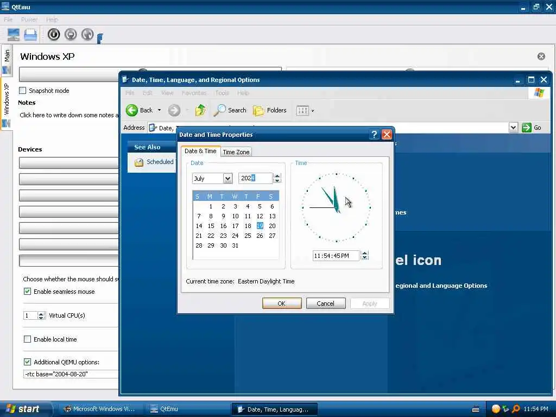The image size is (556, 417).
Task: Toggle Enable local time checkbox
Action: [x=27, y=339]
